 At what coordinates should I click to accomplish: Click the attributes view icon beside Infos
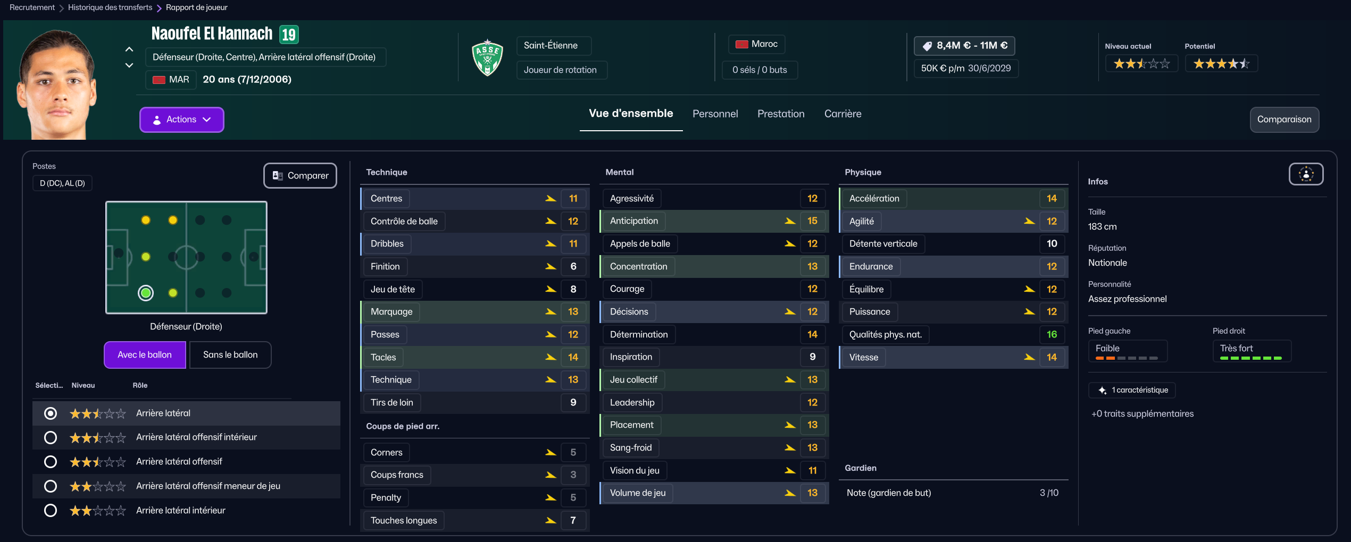[1306, 174]
